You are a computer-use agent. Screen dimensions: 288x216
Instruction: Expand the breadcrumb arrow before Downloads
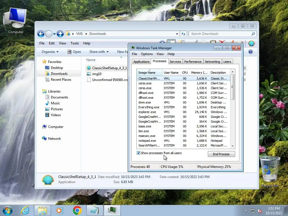pos(86,34)
